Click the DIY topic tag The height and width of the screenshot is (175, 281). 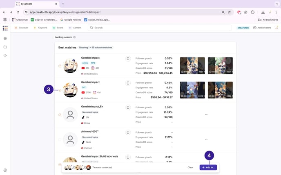pos(84,87)
